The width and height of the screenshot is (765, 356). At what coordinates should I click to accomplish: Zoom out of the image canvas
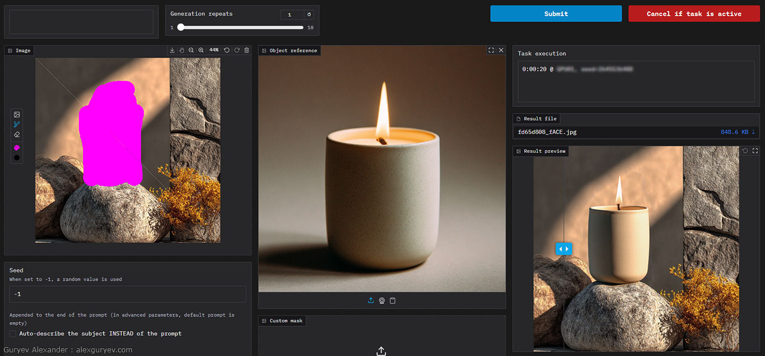[191, 50]
